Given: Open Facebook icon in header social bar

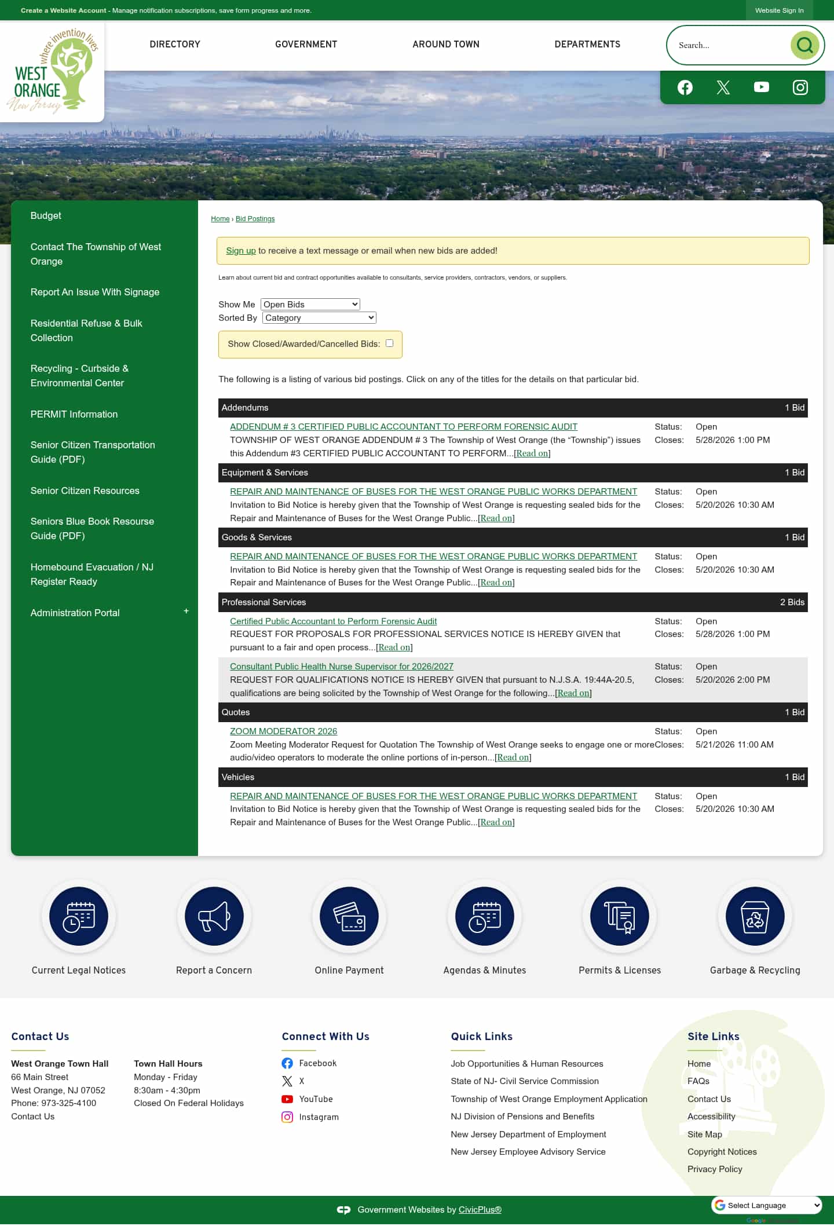Looking at the screenshot, I should click(685, 87).
